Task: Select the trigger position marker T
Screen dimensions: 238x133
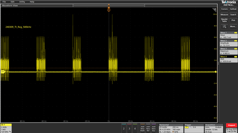Action: 109,10
